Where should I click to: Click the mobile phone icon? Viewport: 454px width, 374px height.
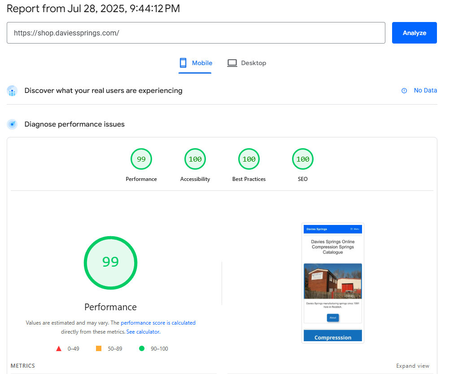[183, 63]
